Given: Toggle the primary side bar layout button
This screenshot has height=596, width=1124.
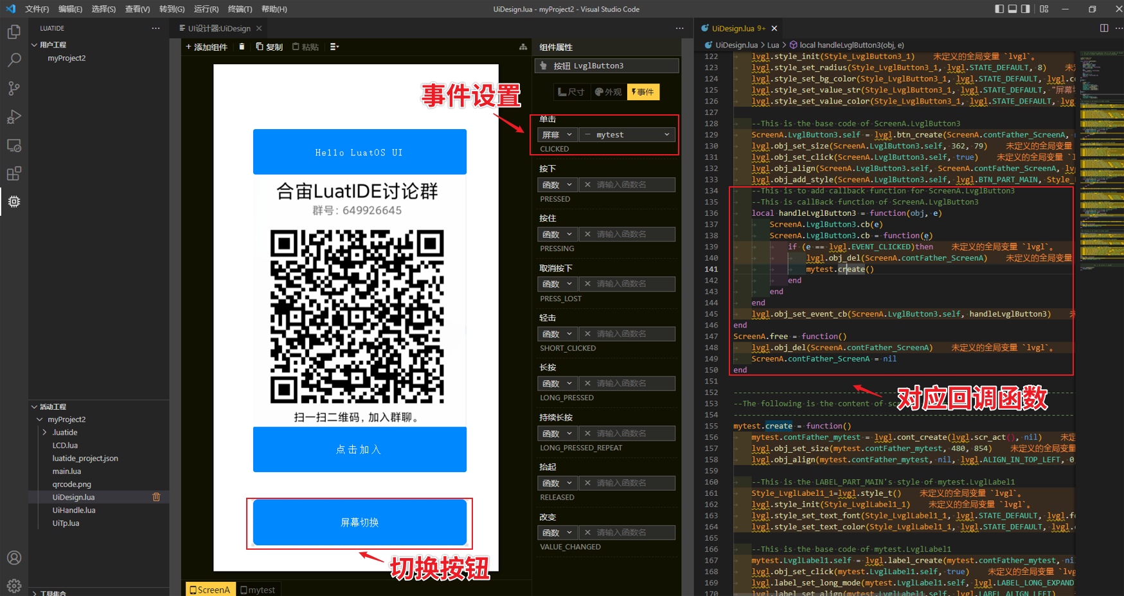Looking at the screenshot, I should [999, 9].
